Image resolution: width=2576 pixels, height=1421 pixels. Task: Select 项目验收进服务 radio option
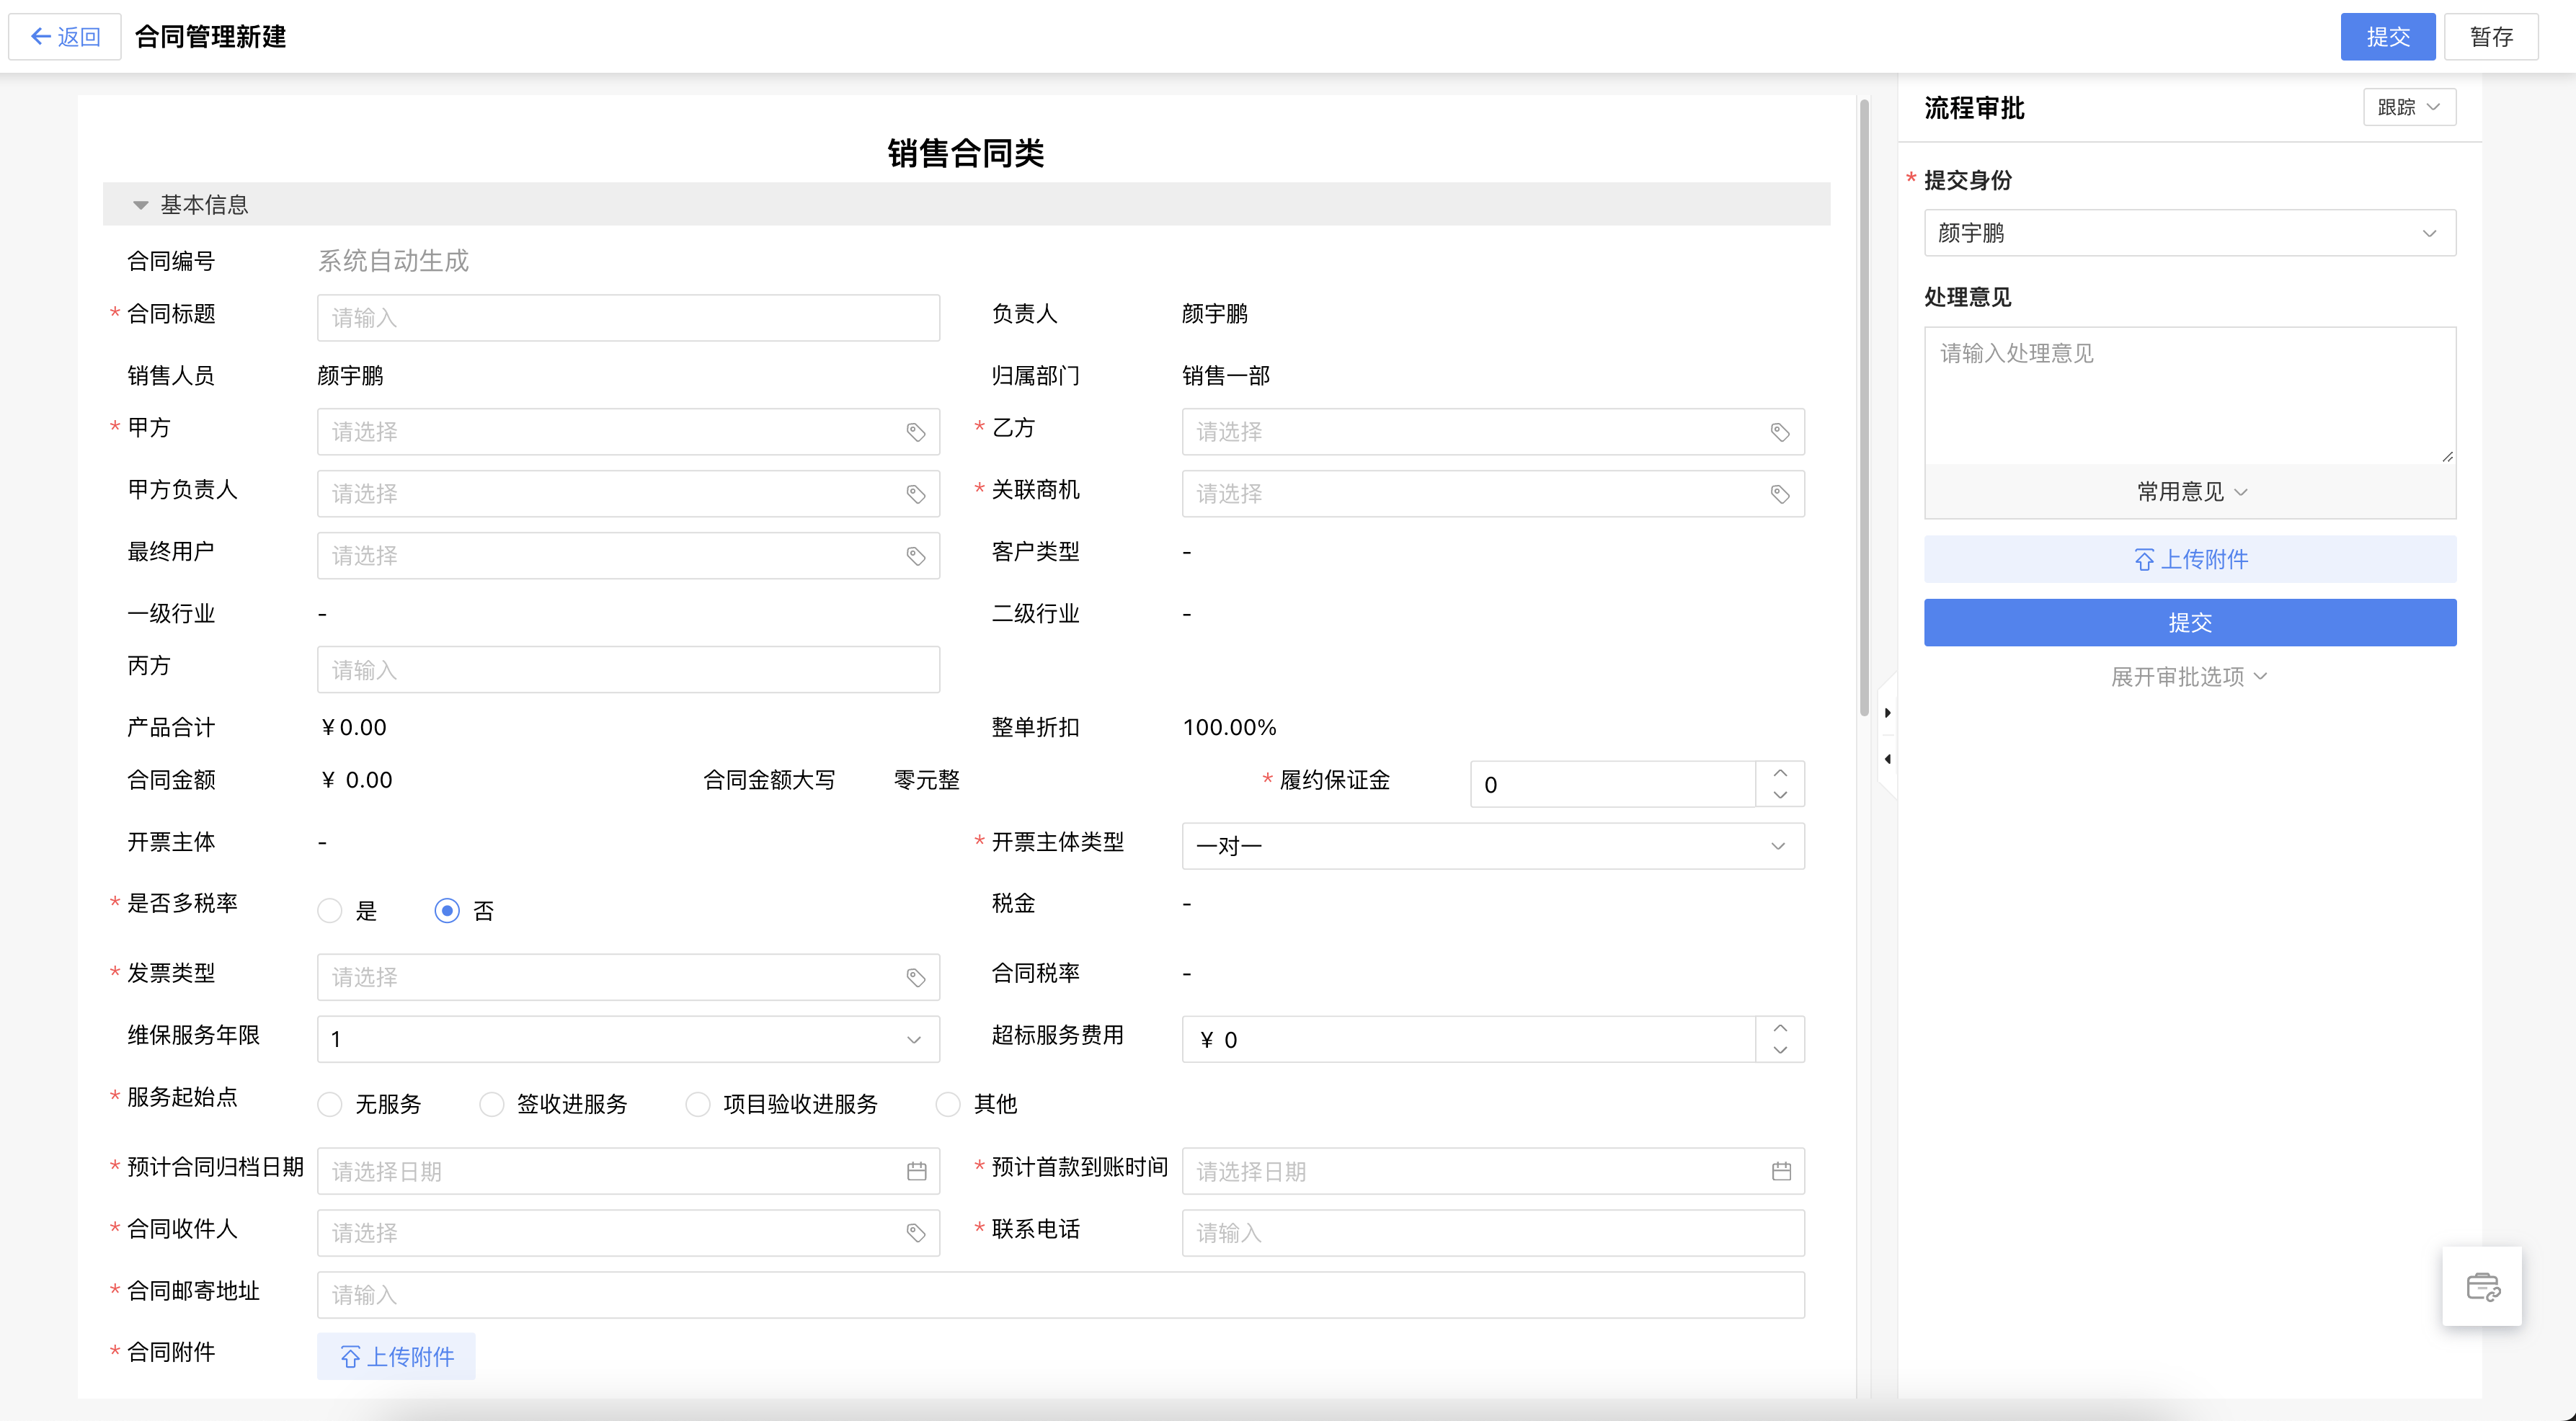(x=698, y=1104)
